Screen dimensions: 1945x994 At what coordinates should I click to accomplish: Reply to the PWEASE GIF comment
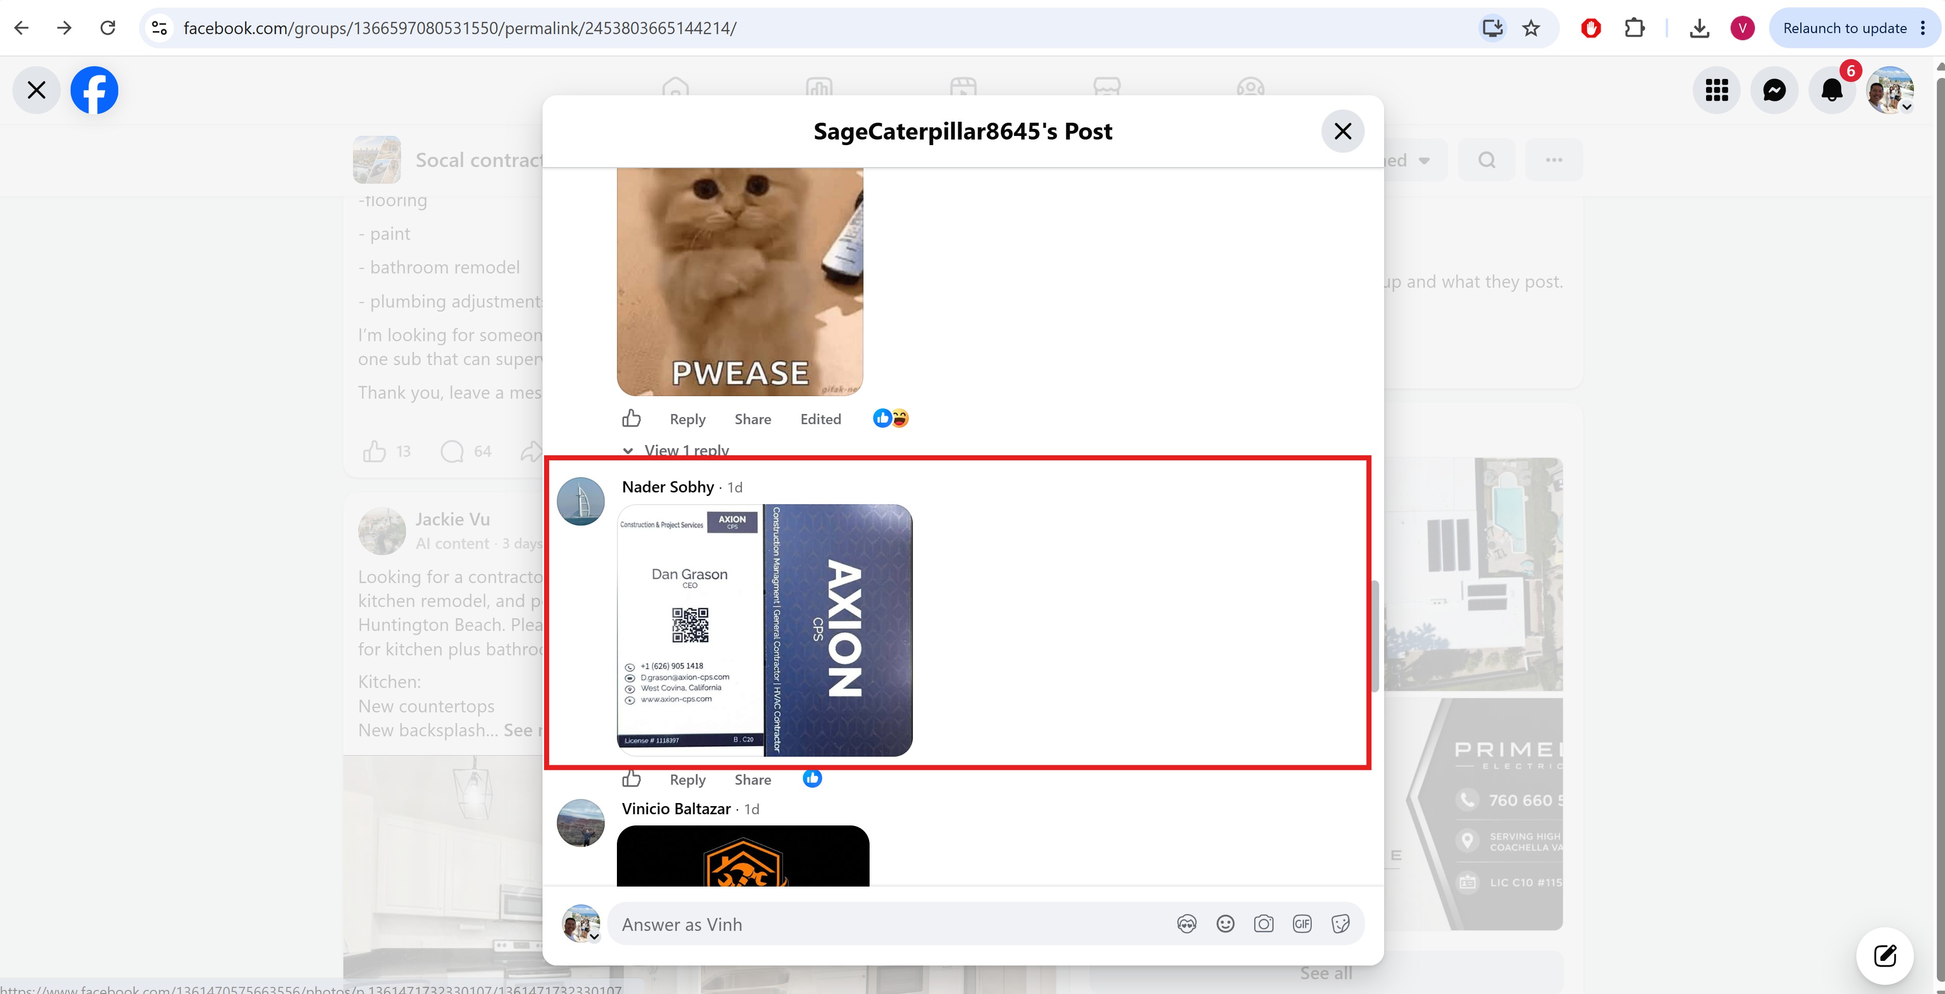pyautogui.click(x=687, y=419)
